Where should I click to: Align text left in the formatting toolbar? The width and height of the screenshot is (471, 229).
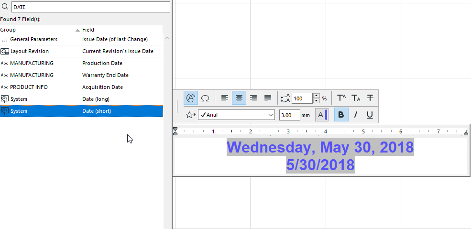pos(225,98)
